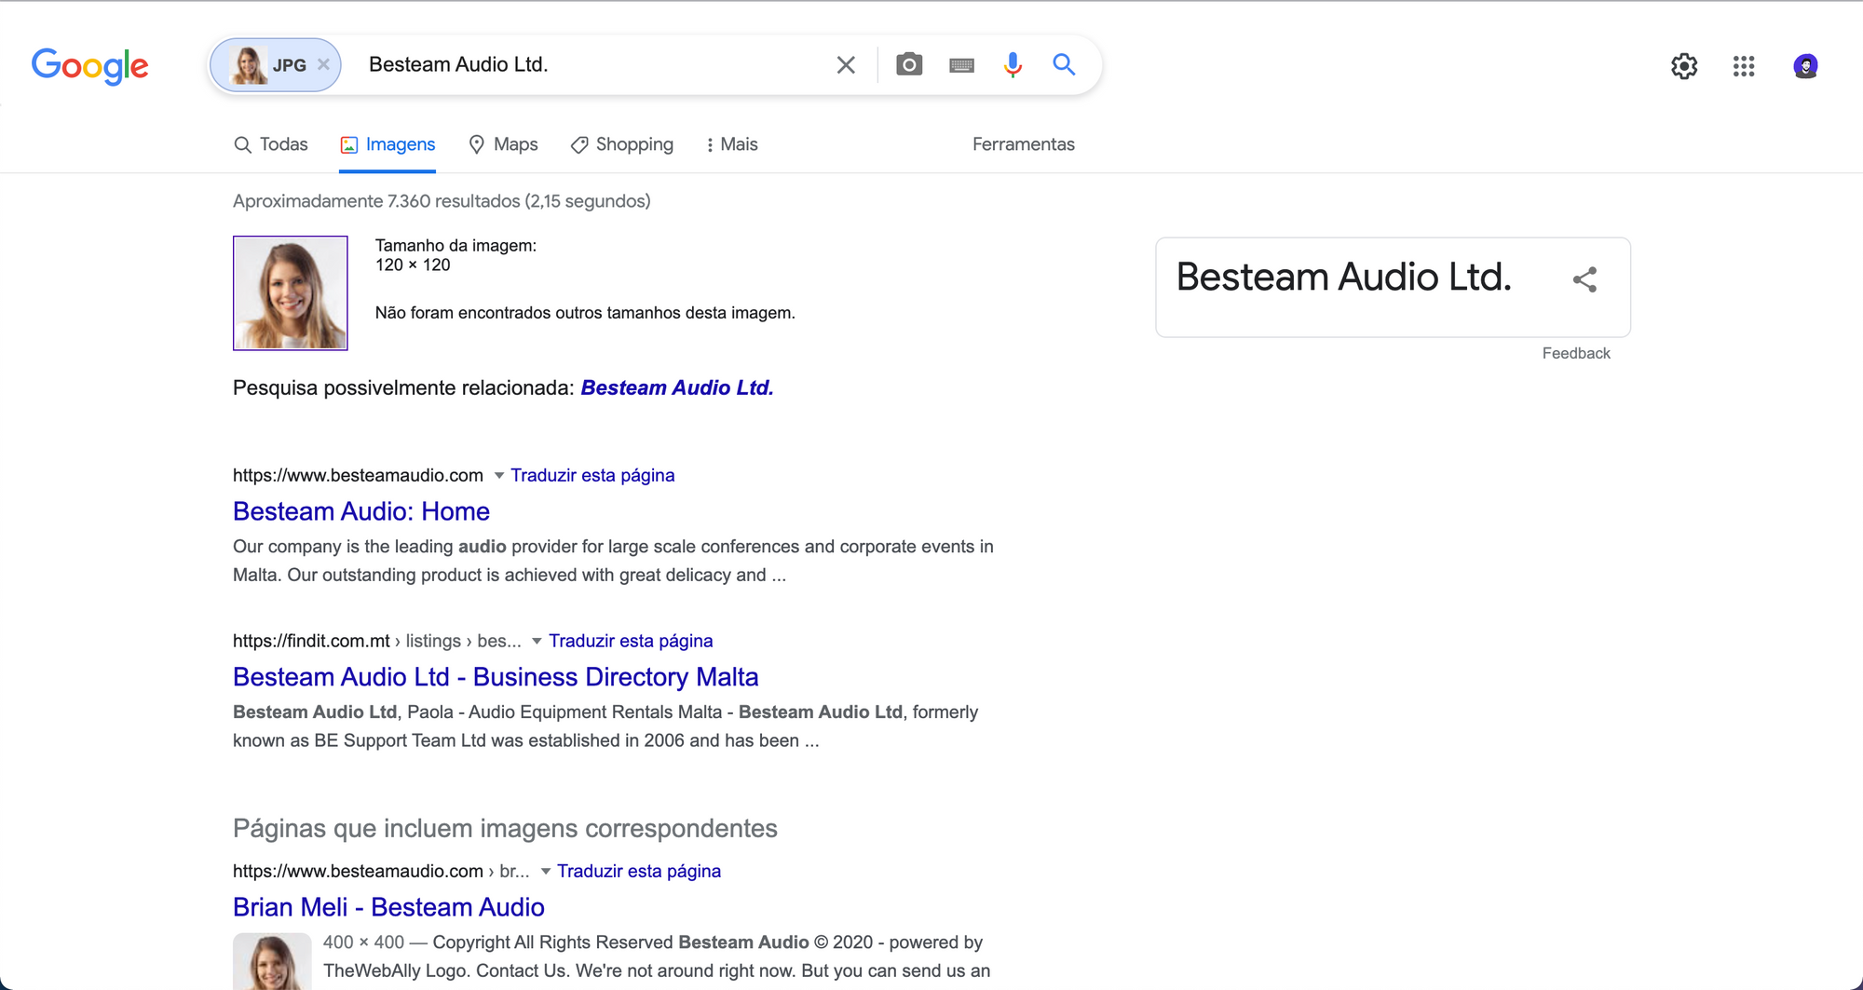
Task: Click the Google logo
Action: pyautogui.click(x=89, y=66)
